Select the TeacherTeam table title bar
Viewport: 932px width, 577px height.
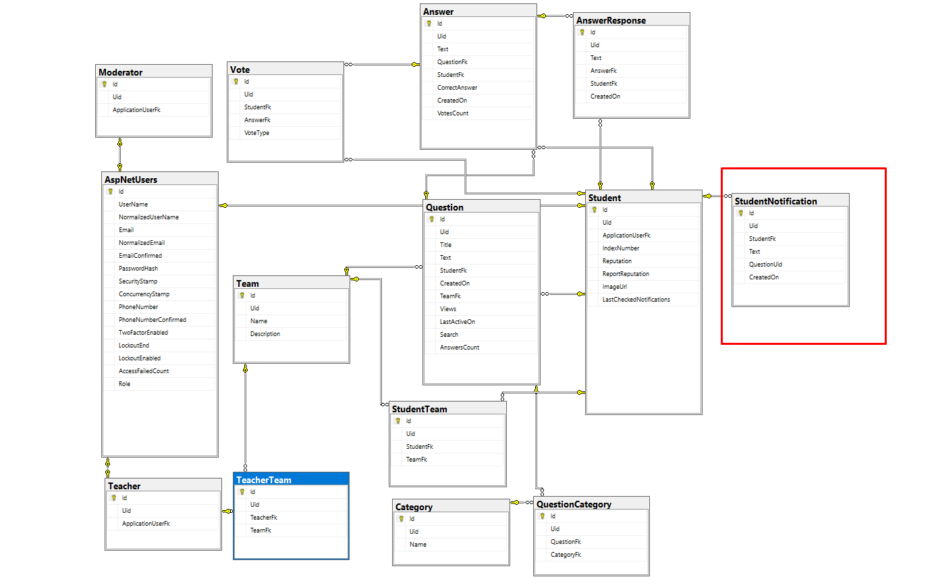click(x=291, y=480)
